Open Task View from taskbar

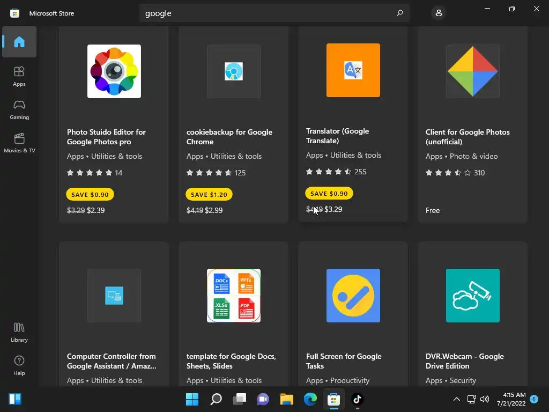(x=240, y=399)
